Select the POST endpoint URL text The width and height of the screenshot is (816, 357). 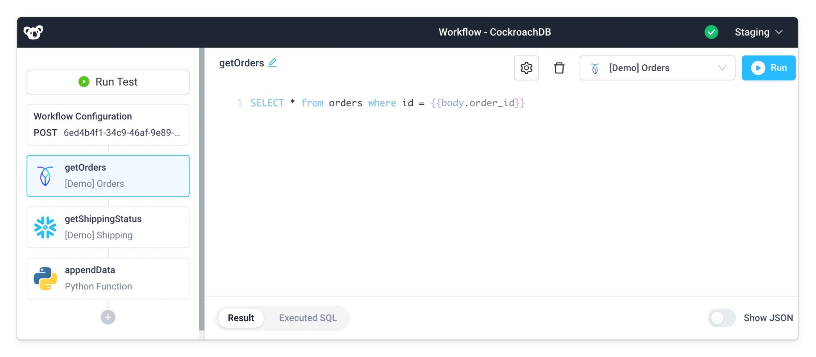point(121,133)
